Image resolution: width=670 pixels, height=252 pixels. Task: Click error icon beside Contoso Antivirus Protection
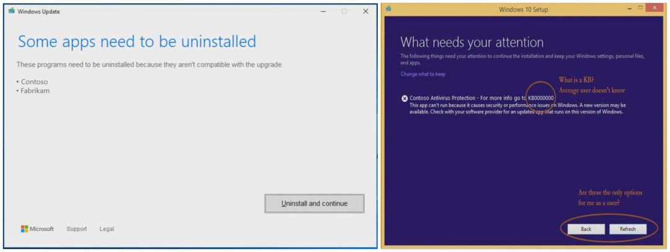pos(404,98)
